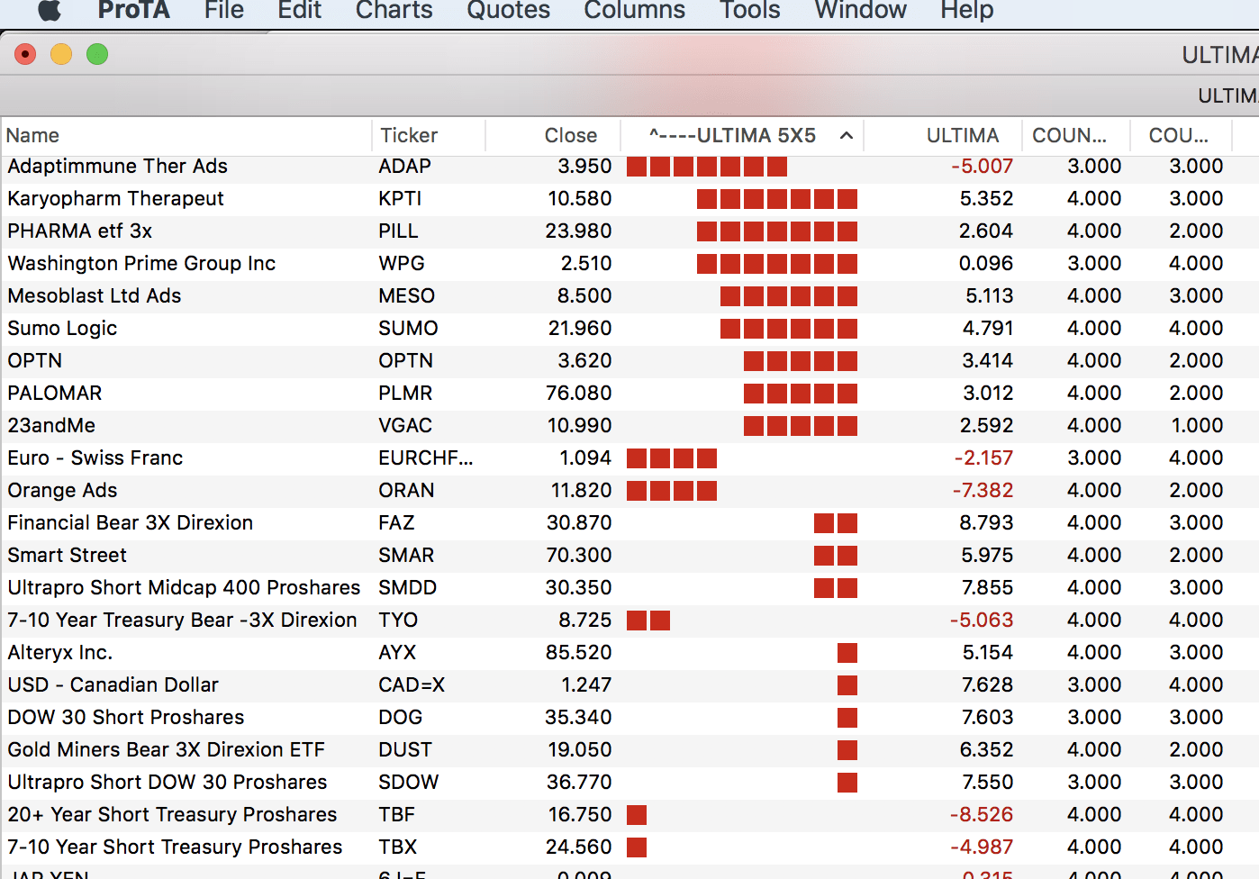1259x879 pixels.
Task: Select Euro - Swiss Franc row
Action: [x=629, y=458]
